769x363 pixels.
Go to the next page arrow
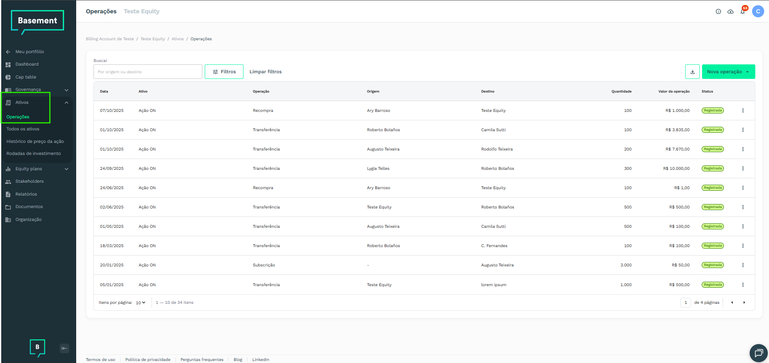(744, 303)
